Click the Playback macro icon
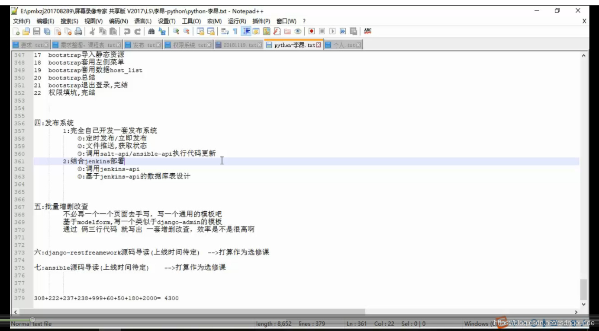This screenshot has height=331, width=599. tap(332, 31)
